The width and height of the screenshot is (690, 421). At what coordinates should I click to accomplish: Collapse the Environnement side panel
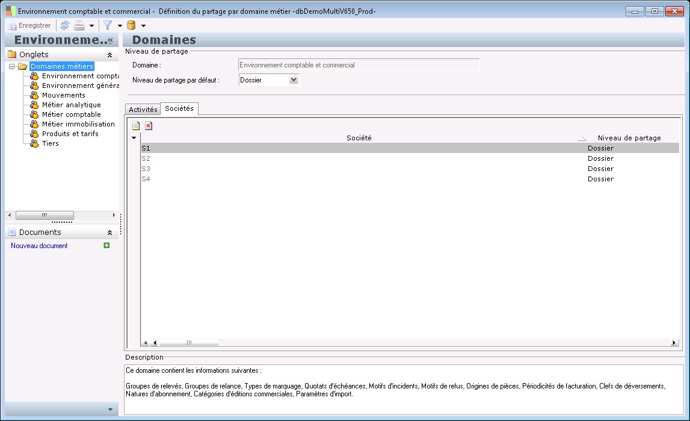coord(111,40)
